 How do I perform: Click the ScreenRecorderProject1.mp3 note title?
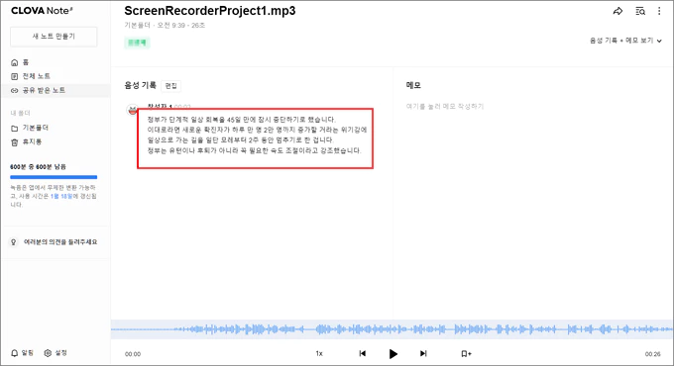tap(210, 11)
